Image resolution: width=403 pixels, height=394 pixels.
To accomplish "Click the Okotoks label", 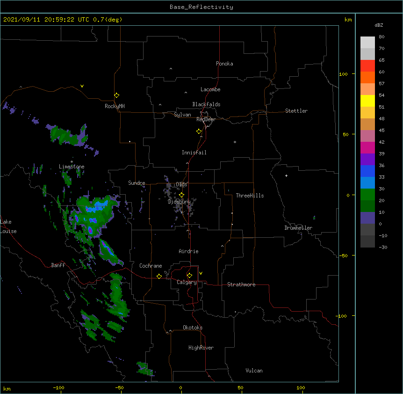I will (193, 328).
